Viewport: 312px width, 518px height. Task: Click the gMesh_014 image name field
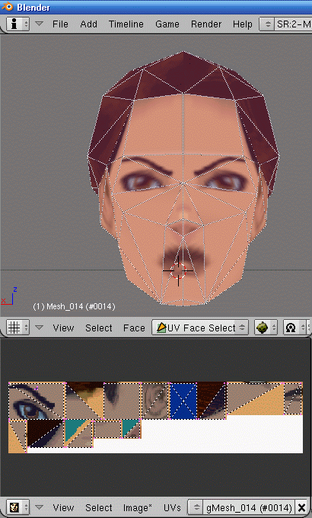pyautogui.click(x=250, y=507)
